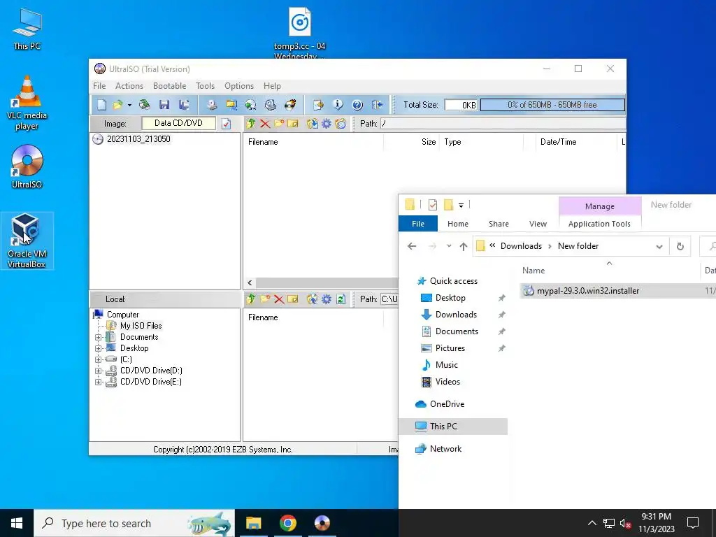
Task: Open the Manage Application Tools tab
Action: click(x=599, y=215)
